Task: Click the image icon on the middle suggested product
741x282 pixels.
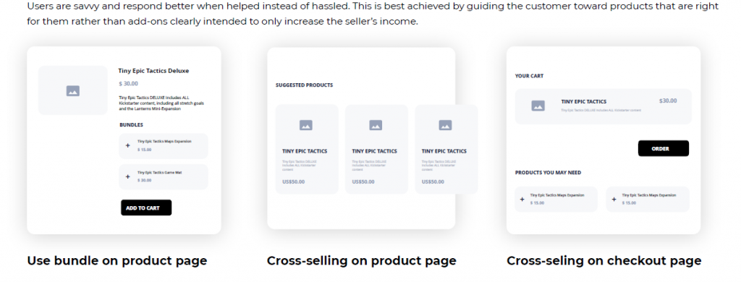Action: pos(376,125)
